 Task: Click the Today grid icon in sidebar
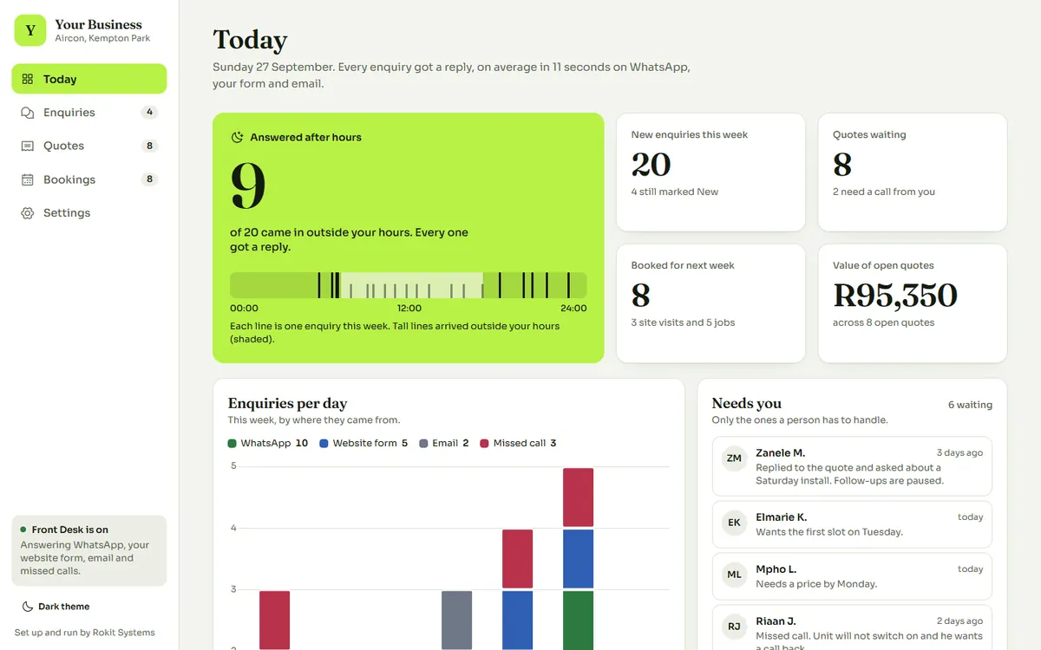click(x=28, y=79)
